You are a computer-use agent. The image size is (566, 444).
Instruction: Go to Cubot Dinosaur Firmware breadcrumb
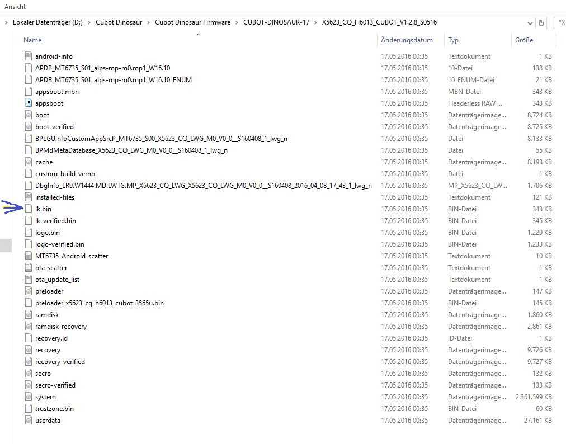(x=193, y=22)
